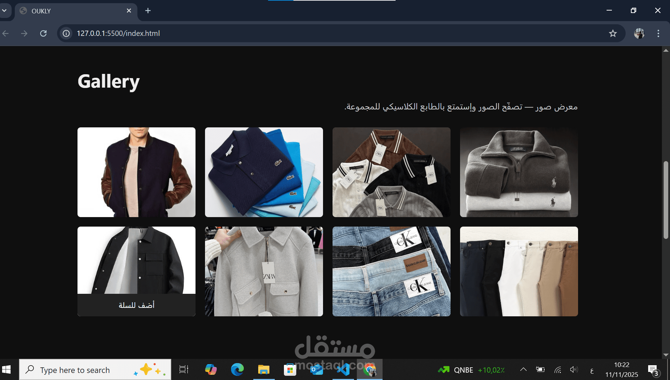Open File Explorer from the taskbar

pos(263,370)
